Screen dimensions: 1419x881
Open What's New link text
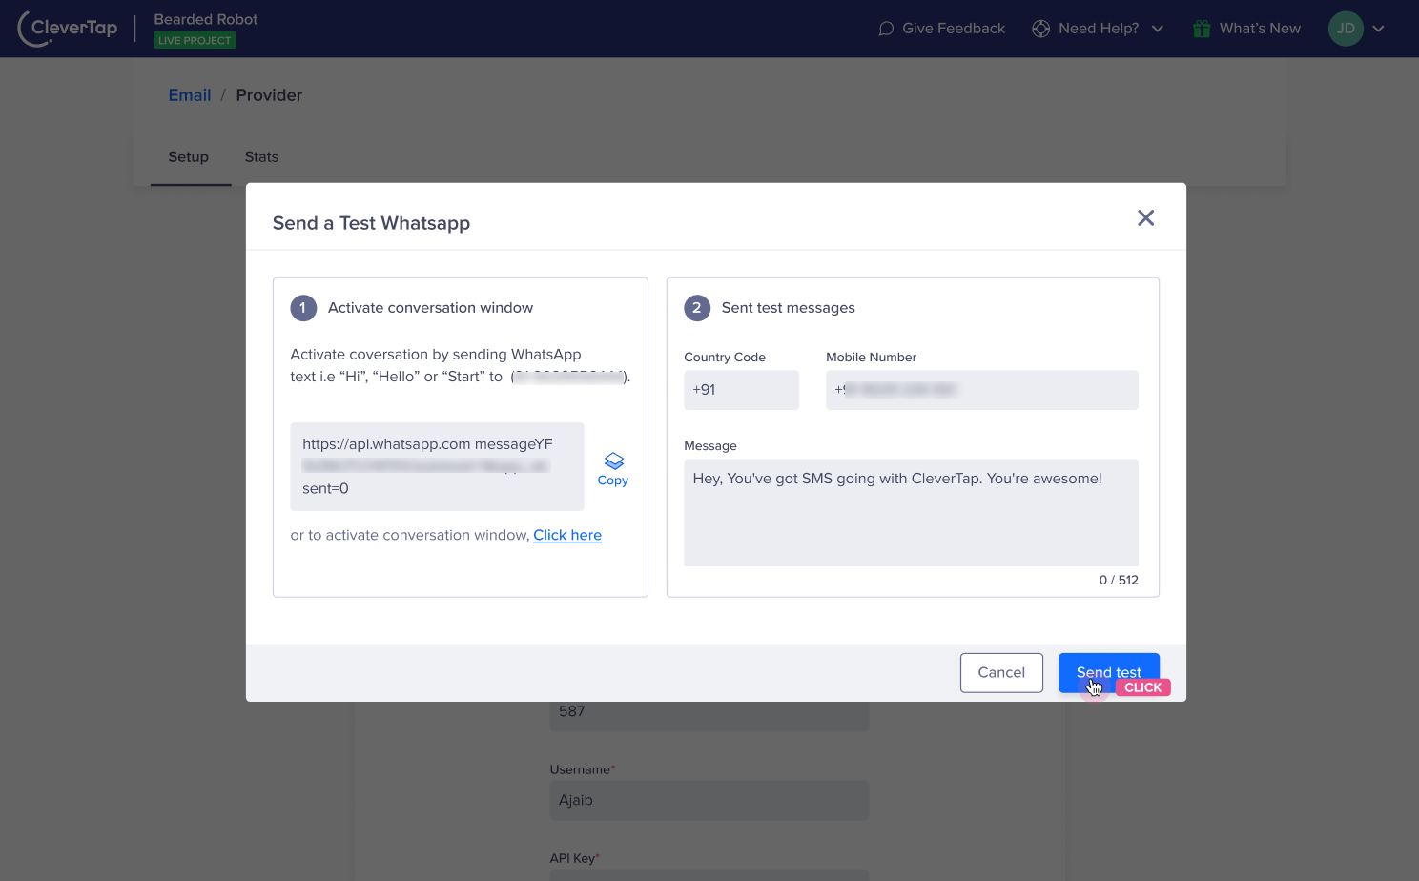(1260, 29)
